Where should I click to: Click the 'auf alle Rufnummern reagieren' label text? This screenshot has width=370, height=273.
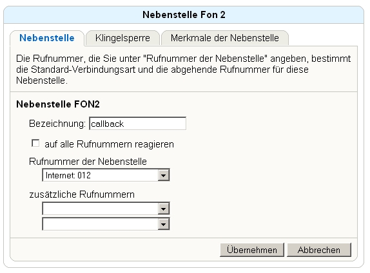[x=109, y=144]
